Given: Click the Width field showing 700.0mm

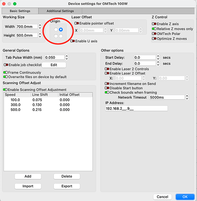Looking at the screenshot, I should [x=27, y=27].
